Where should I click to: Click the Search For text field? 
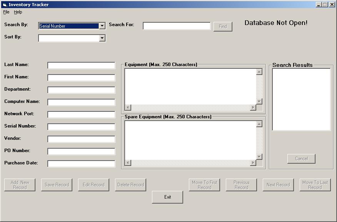click(177, 26)
